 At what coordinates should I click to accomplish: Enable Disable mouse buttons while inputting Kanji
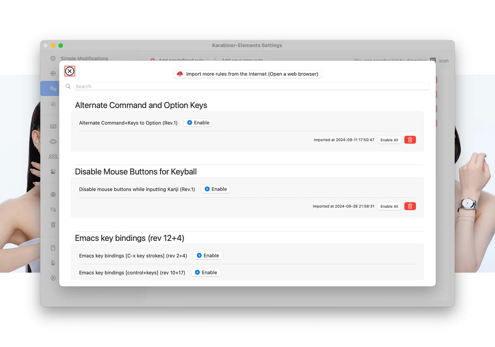point(216,189)
